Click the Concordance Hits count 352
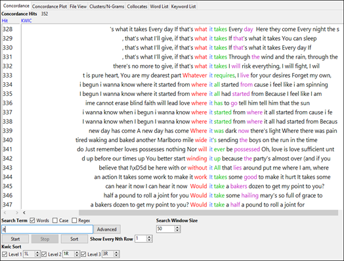Screen dimensions: 344x261 pyautogui.click(x=45, y=14)
